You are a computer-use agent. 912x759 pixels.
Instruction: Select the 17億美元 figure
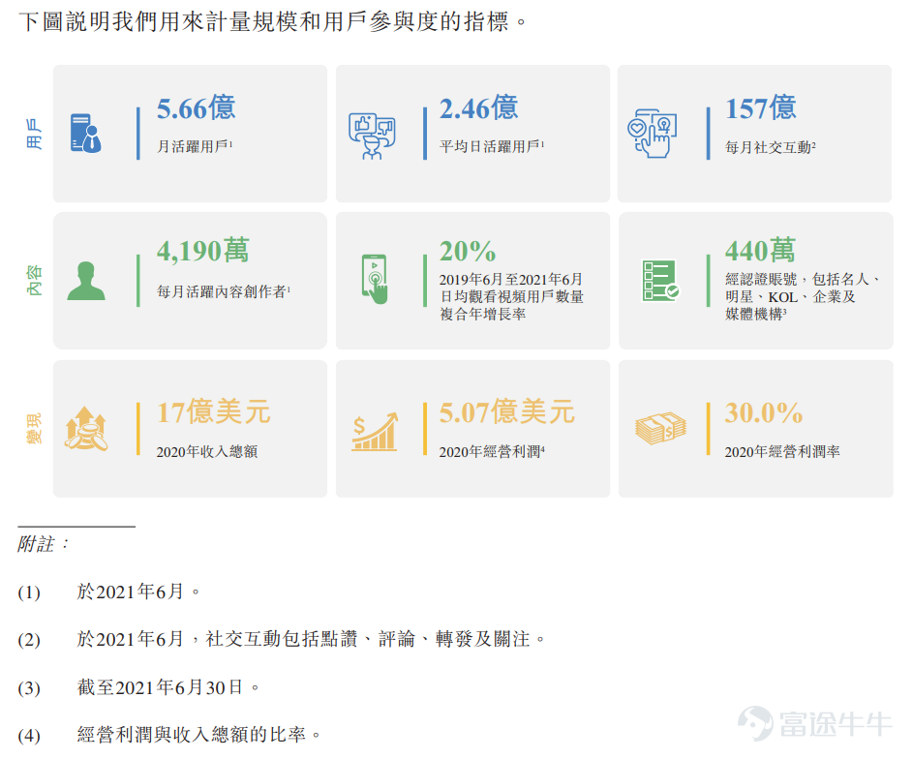tap(213, 411)
